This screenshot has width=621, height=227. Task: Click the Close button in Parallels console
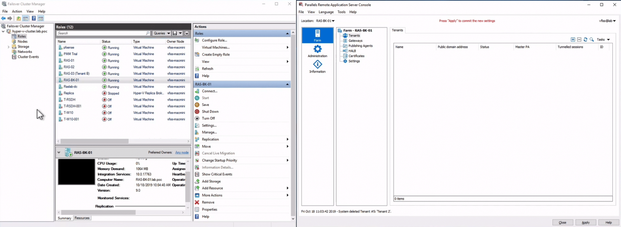(x=562, y=222)
